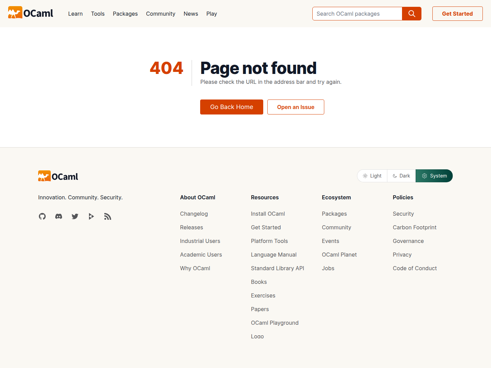491x368 pixels.
Task: Click the "Policies" column heading
Action: 403,197
